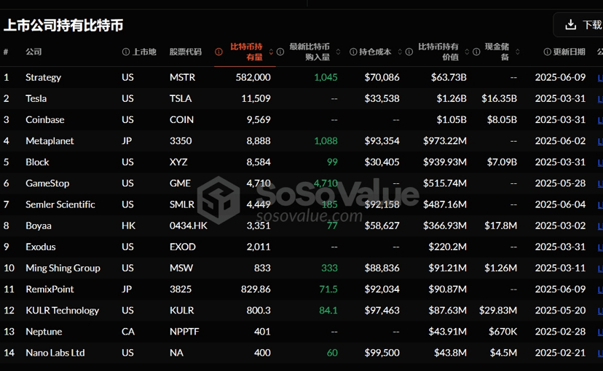Sort by 现金储备 using its sort arrows
Image resolution: width=603 pixels, height=371 pixels.
tap(518, 52)
